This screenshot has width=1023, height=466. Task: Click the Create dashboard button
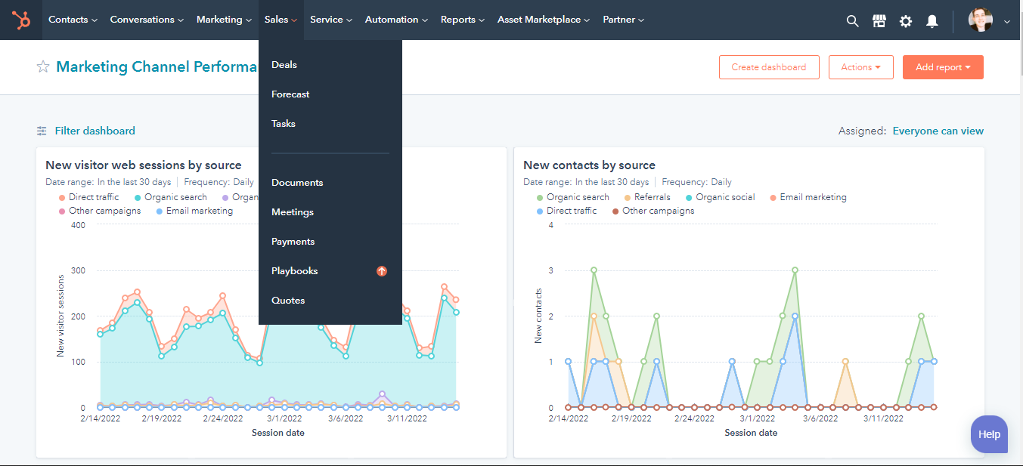click(x=769, y=66)
